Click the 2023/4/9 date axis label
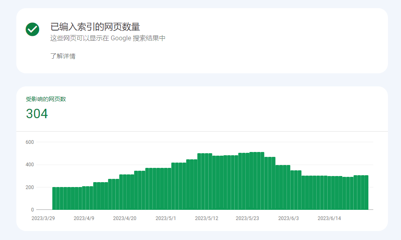 (x=84, y=218)
